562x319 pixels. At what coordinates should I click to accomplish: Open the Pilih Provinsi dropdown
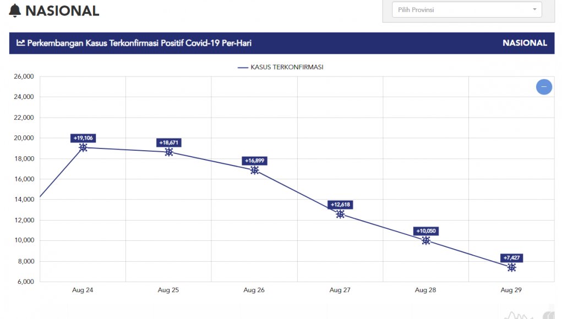coord(462,10)
